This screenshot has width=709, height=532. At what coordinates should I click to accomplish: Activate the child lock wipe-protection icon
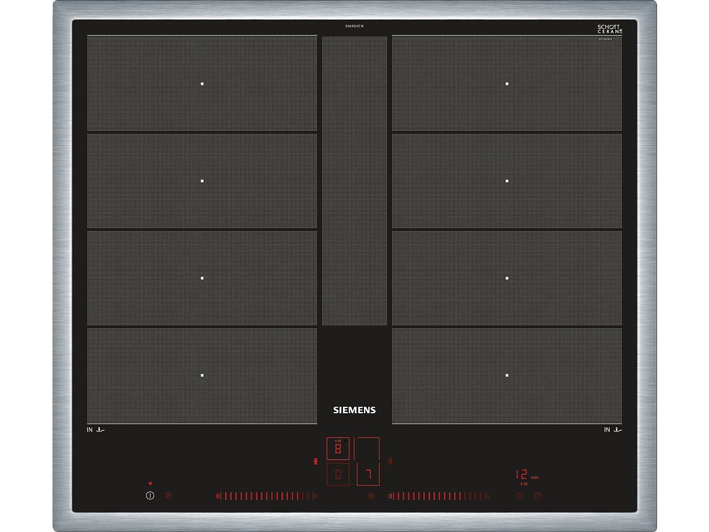click(168, 496)
